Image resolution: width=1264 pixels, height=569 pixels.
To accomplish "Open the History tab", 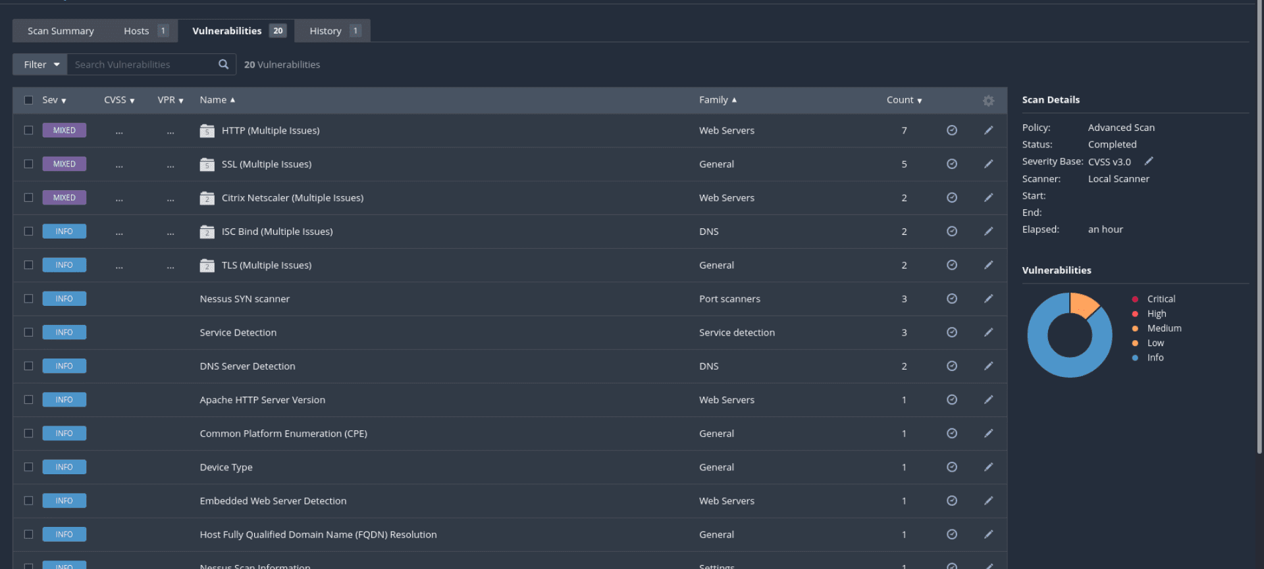I will click(333, 31).
